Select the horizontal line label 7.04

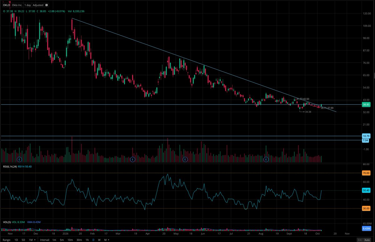(366, 140)
